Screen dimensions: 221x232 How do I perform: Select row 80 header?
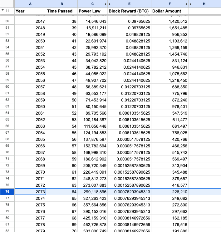coord(7,218)
